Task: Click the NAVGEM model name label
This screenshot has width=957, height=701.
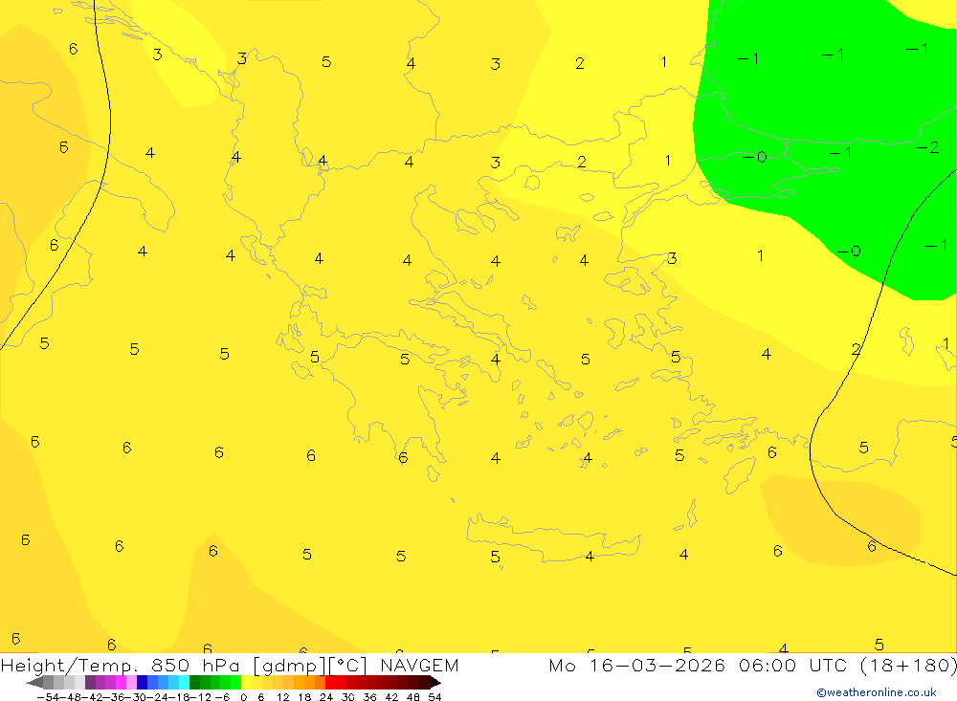Action: click(x=419, y=665)
